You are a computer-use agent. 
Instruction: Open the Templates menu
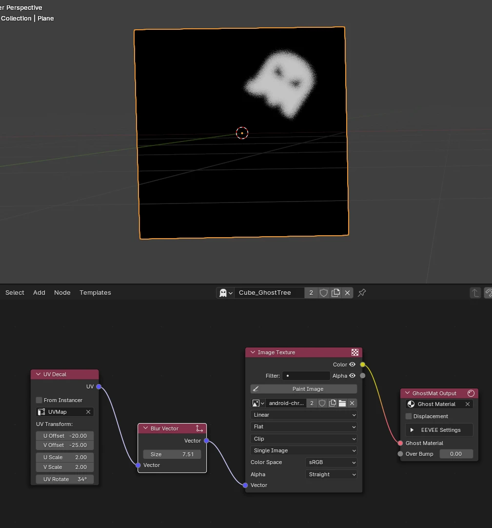(95, 293)
